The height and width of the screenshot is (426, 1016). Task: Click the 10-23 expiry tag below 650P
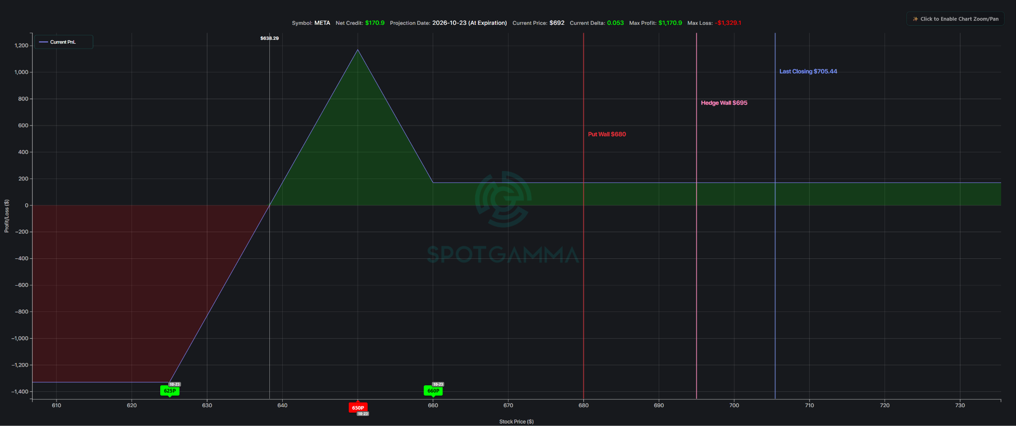coord(363,414)
